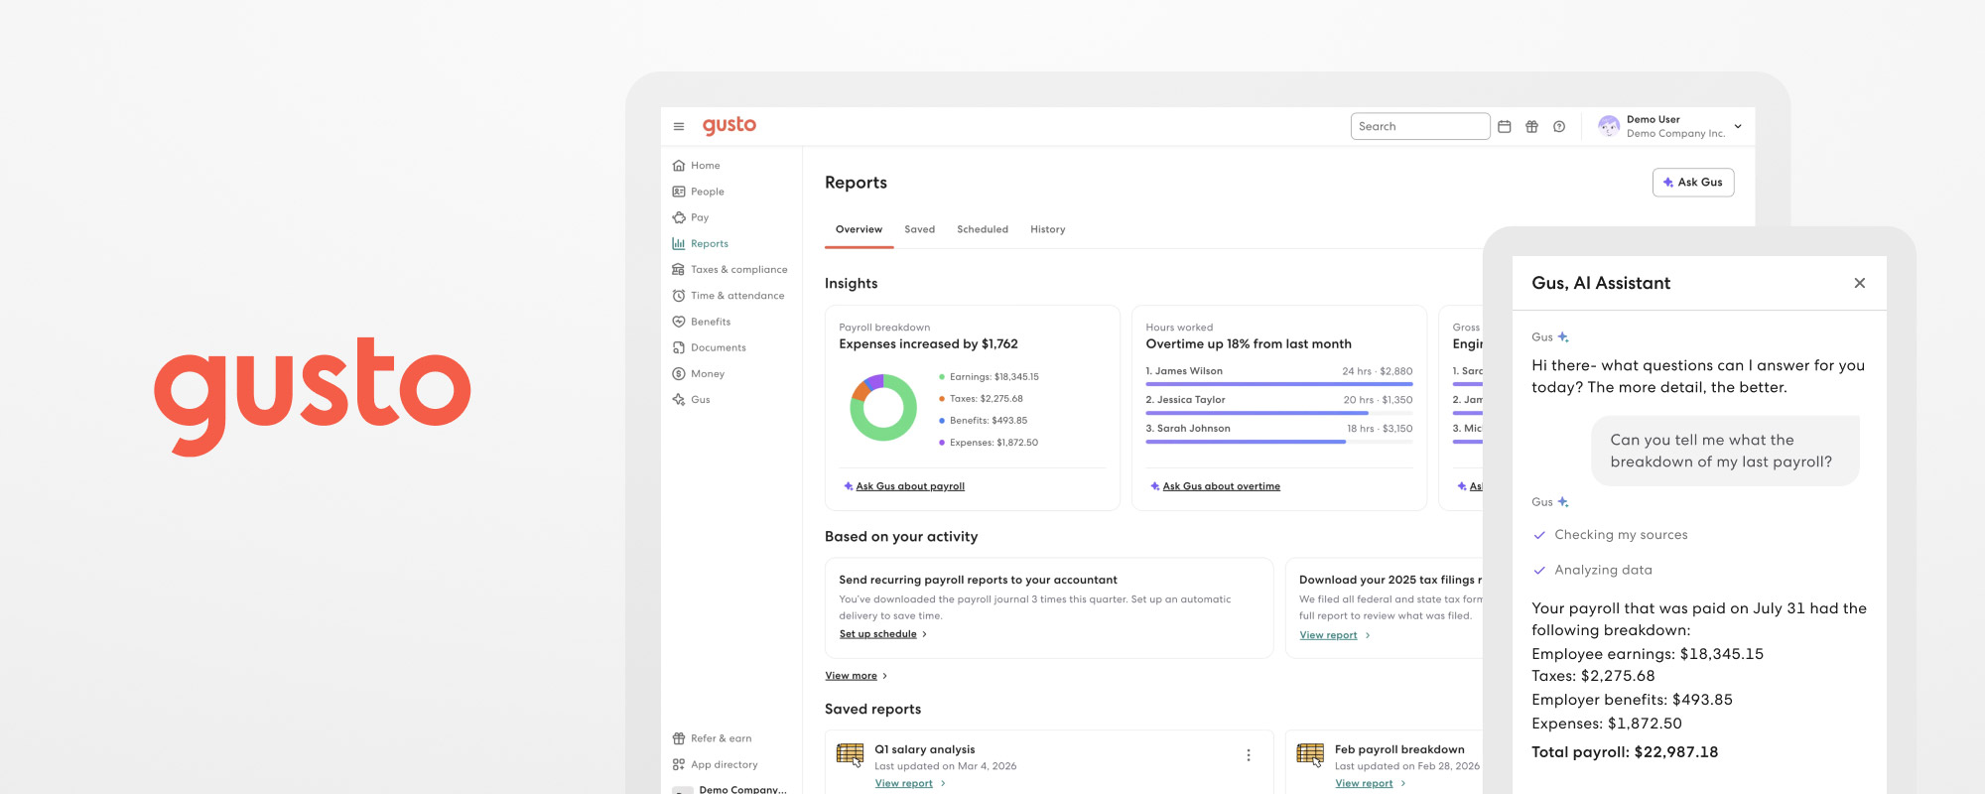Open the Scheduled tab
The image size is (1985, 794).
983,229
